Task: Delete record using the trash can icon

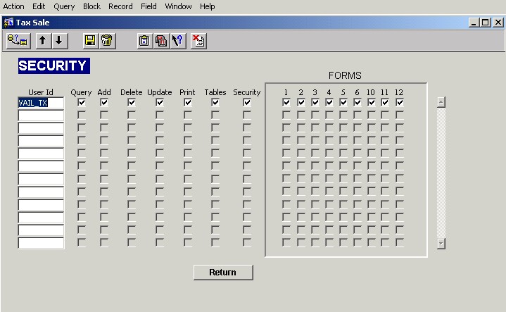Action: (107, 41)
